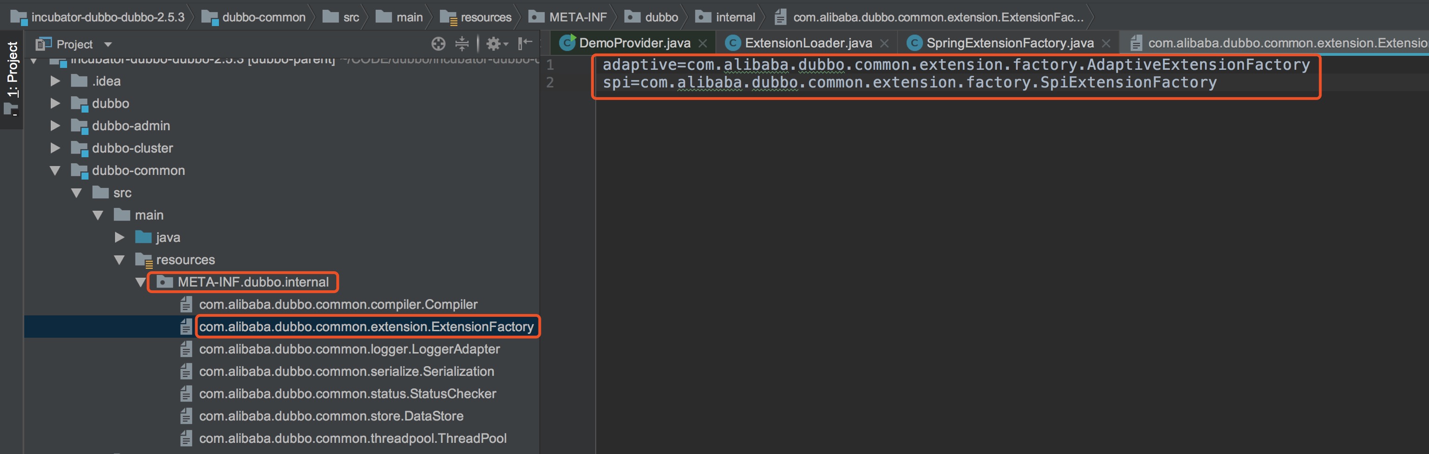Collapse the META-INF.dubbo.internal folder
This screenshot has width=1429, height=454.
point(141,282)
